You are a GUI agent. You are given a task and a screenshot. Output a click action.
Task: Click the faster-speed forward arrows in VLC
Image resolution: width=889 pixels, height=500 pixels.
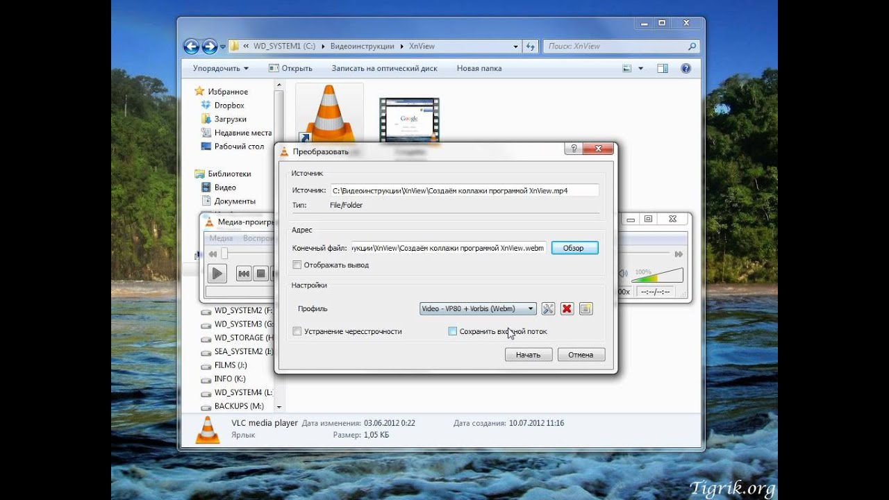coord(679,254)
